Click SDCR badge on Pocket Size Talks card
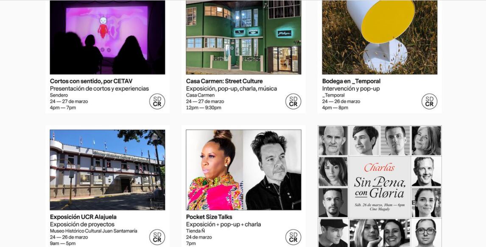The height and width of the screenshot is (247, 486). click(x=293, y=237)
